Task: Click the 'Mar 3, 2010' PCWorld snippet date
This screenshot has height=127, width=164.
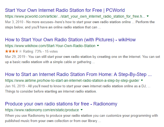Action: (x=14, y=22)
